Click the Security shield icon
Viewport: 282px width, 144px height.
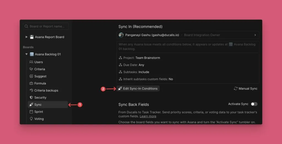(x=31, y=98)
